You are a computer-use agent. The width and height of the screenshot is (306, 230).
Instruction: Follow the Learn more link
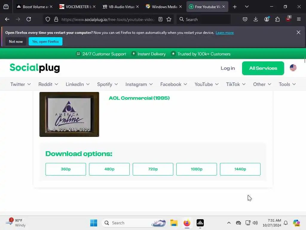(225, 33)
